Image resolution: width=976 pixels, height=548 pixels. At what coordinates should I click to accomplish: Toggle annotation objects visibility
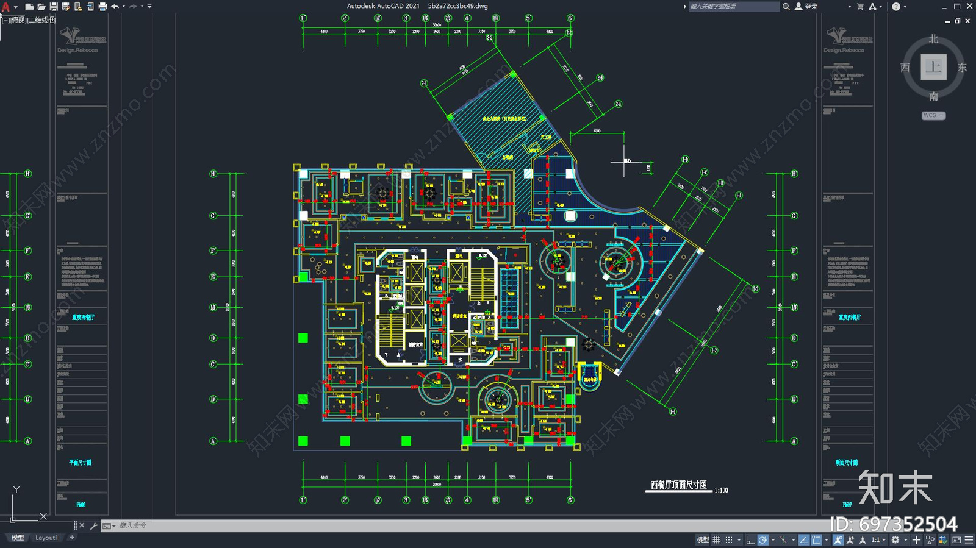click(x=838, y=539)
